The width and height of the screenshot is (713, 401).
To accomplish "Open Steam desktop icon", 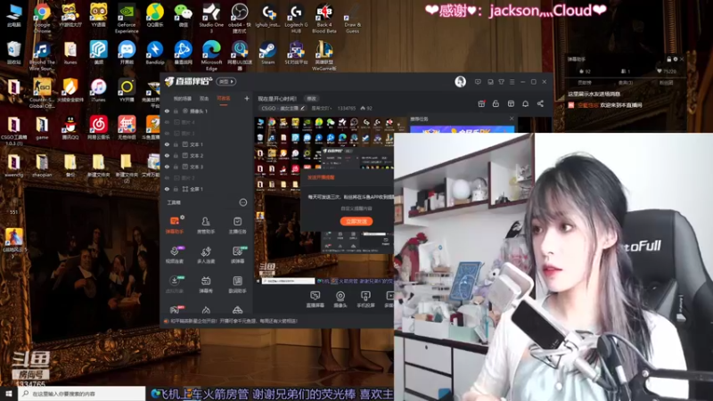I will pos(267,53).
